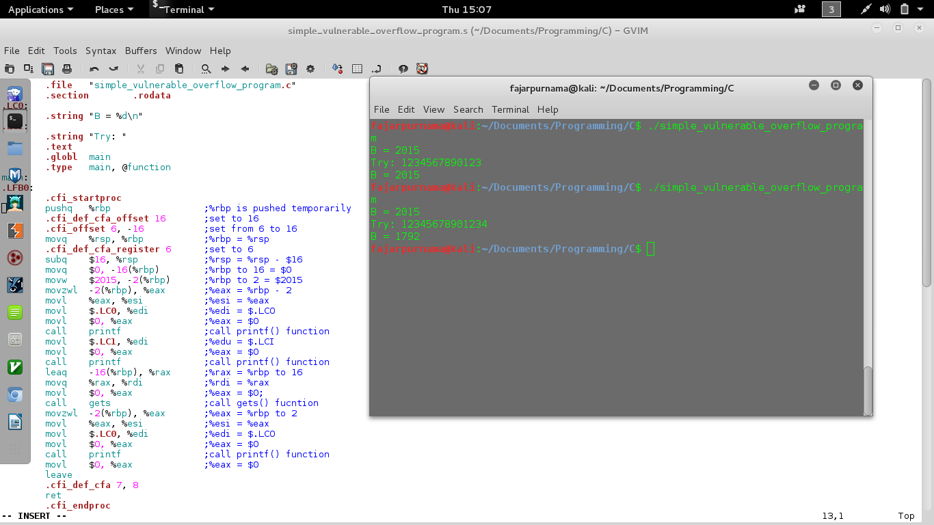Open the Search menu in the terminal window
The width and height of the screenshot is (934, 525).
point(468,109)
